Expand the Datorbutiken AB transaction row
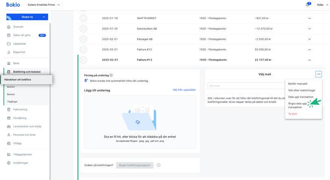330x180 pixels. click(x=309, y=29)
